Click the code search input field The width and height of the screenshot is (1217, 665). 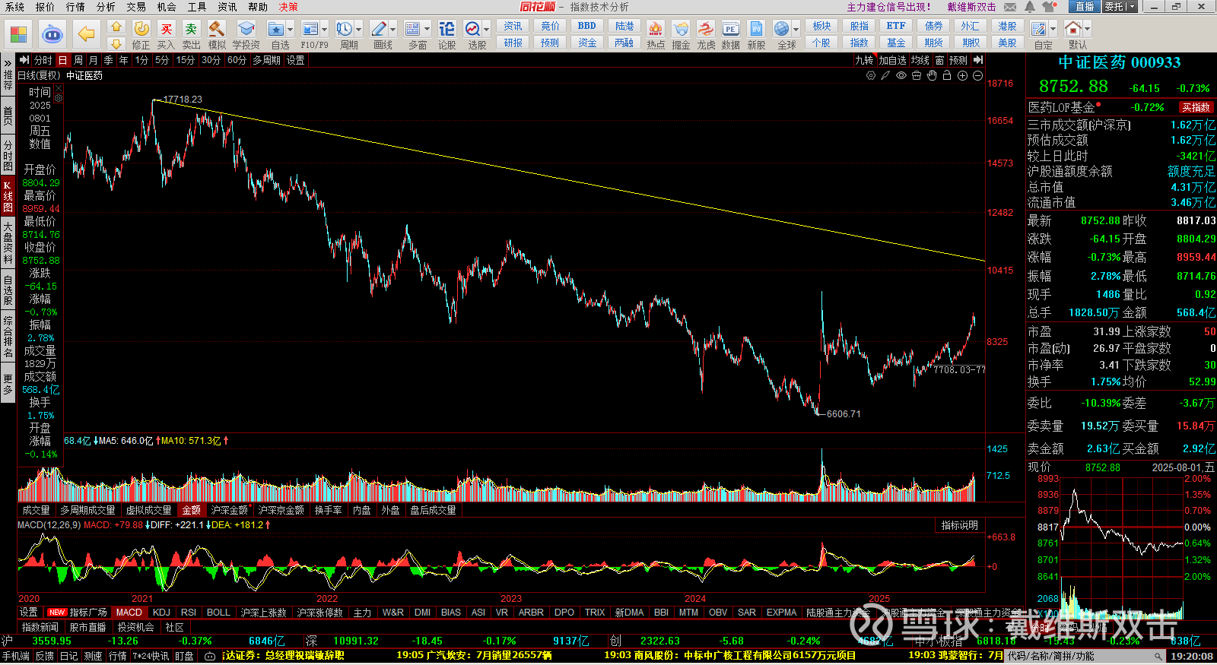click(1086, 656)
